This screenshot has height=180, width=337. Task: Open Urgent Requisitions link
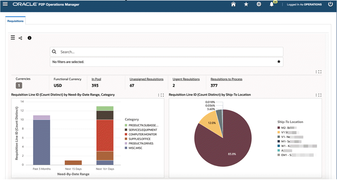click(x=186, y=79)
